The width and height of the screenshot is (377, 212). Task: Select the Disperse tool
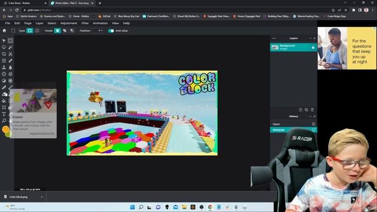point(11,74)
